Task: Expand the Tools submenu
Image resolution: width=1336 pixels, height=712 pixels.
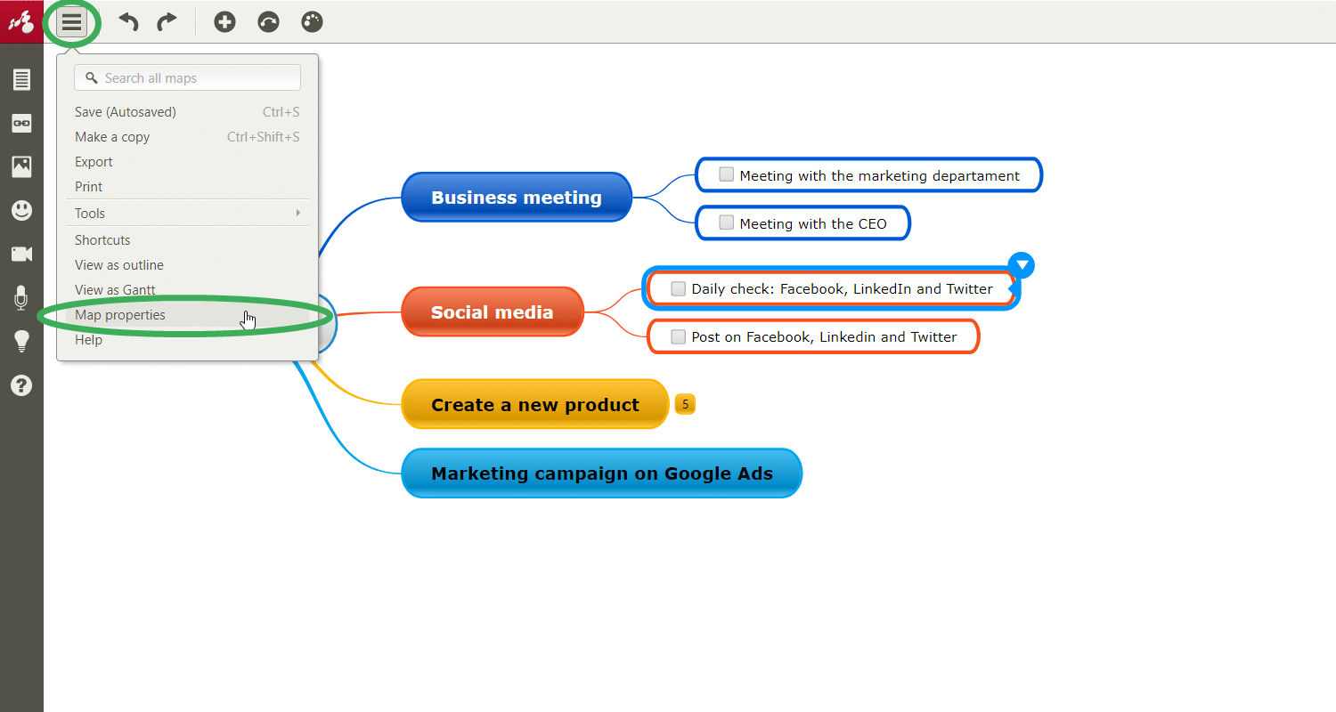Action: (x=187, y=214)
